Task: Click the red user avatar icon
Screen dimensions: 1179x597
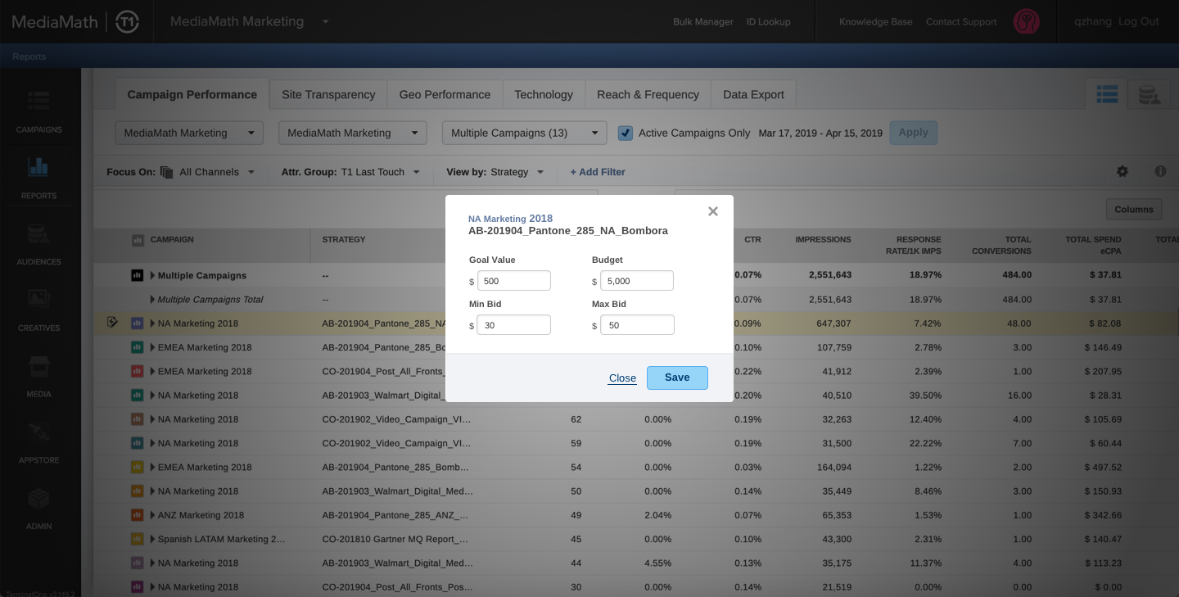Action: 1027,21
